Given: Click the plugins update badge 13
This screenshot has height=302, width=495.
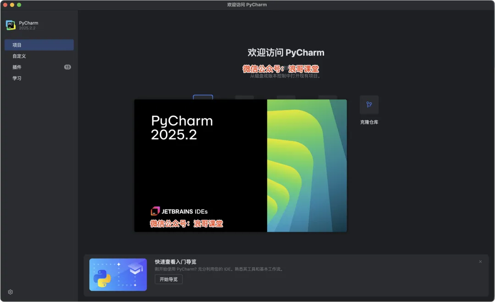Looking at the screenshot, I should tap(67, 67).
